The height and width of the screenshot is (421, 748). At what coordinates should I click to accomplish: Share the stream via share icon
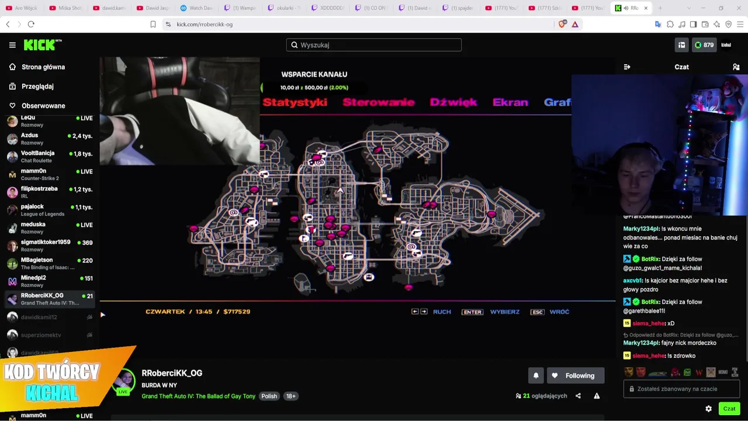click(578, 396)
